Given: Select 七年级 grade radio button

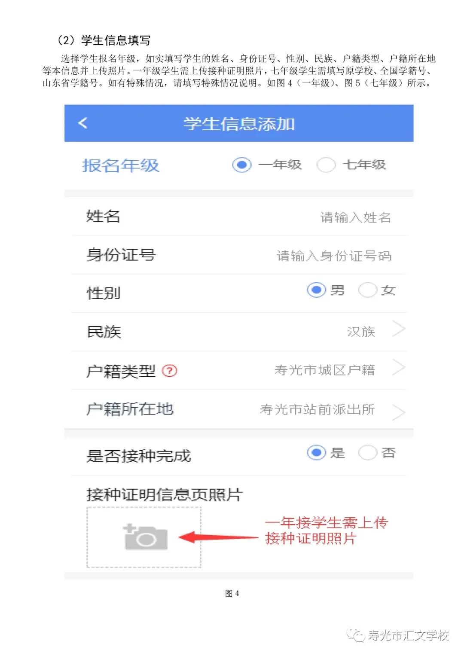Looking at the screenshot, I should click(x=326, y=165).
